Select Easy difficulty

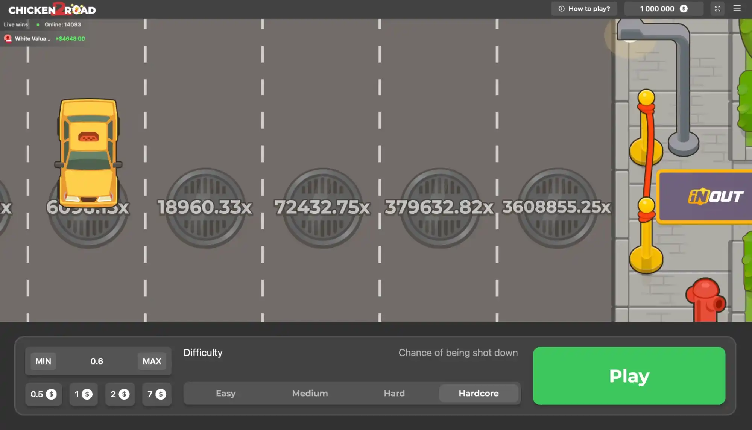pos(226,393)
